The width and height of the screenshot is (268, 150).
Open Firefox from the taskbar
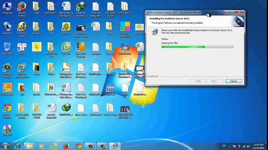click(66, 146)
